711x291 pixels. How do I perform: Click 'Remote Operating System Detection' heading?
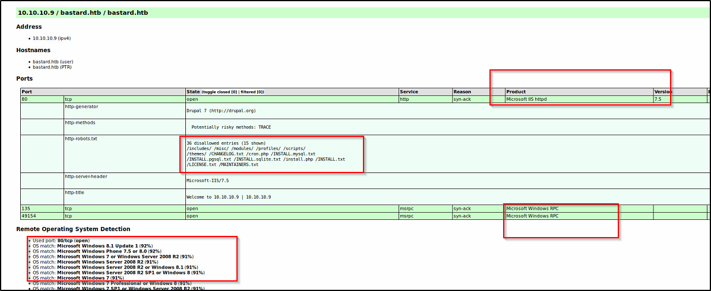[x=73, y=229]
